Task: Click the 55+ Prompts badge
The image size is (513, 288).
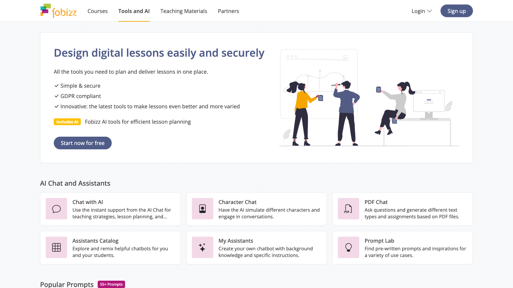Action: click(x=111, y=284)
